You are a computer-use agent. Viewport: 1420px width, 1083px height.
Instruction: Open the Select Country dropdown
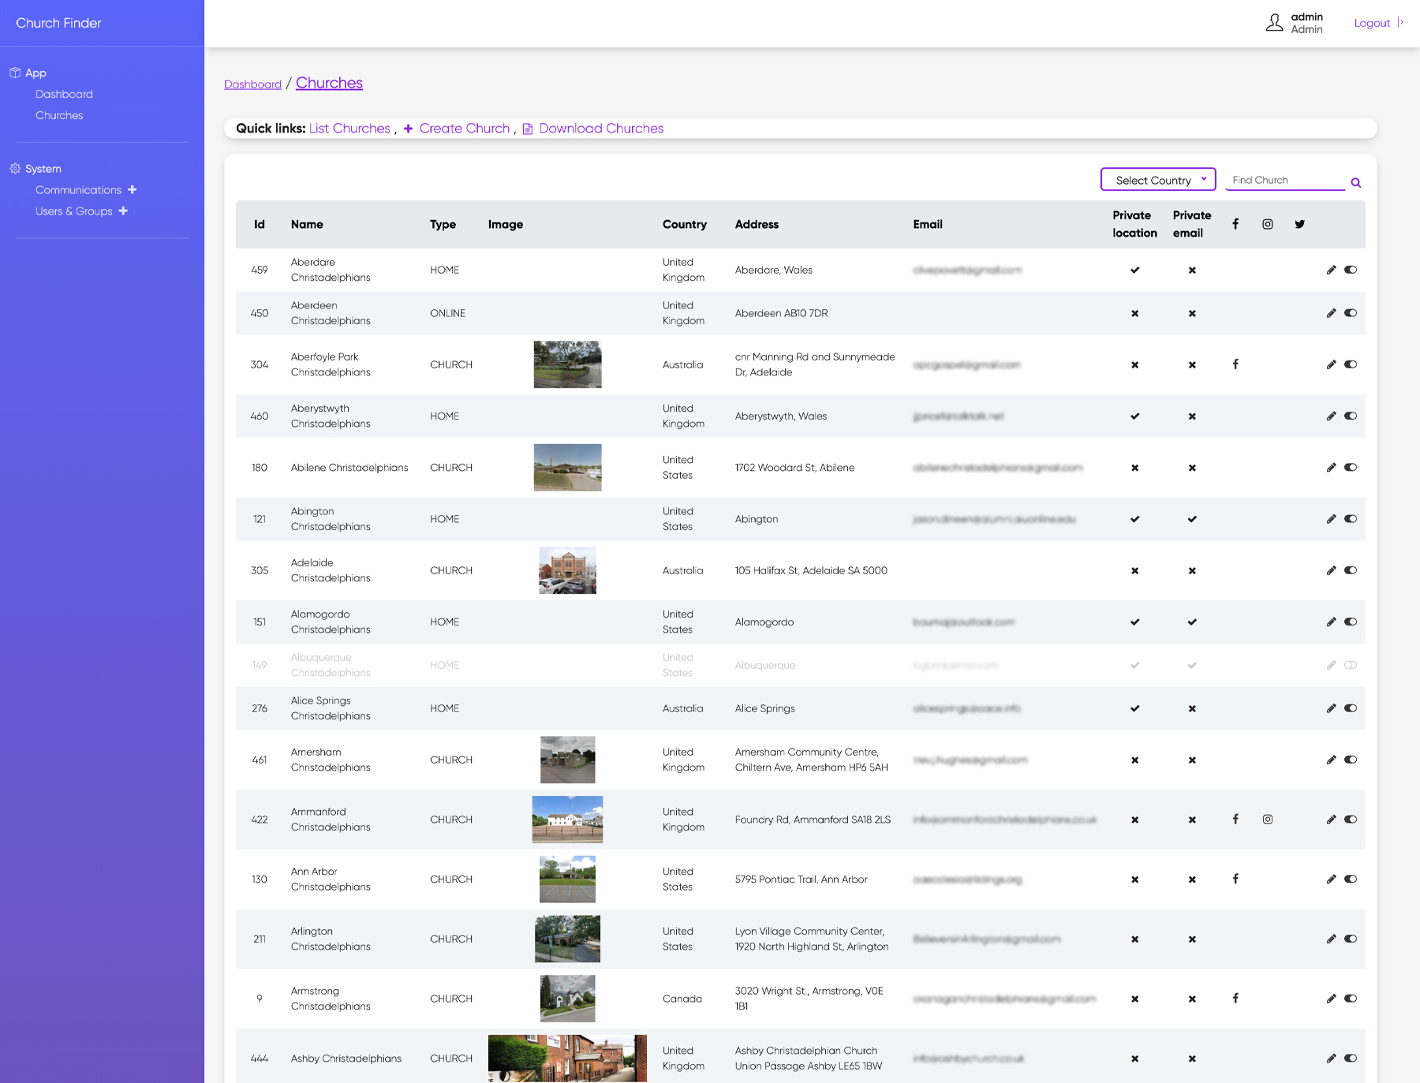(x=1157, y=179)
